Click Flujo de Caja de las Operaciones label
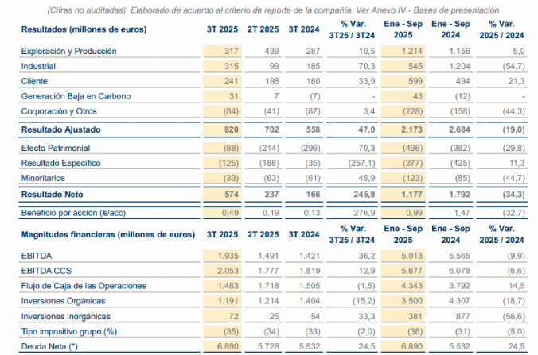Screen dimensions: 538x355 click(84, 286)
